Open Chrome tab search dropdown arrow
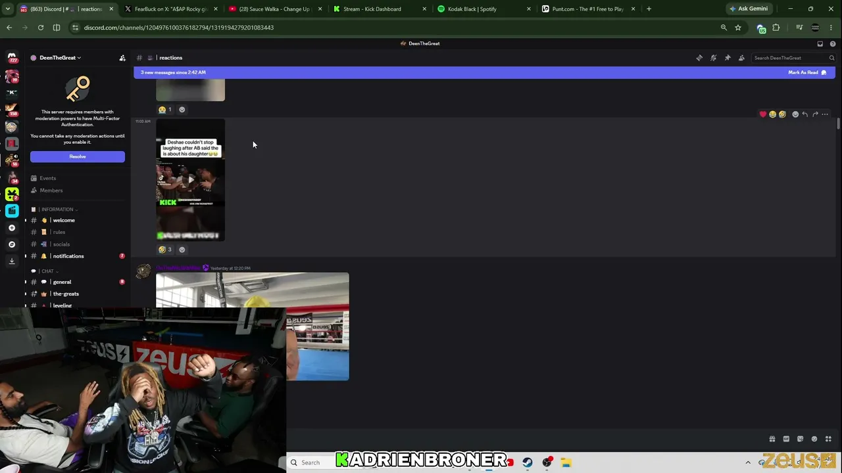The width and height of the screenshot is (842, 473). tap(8, 9)
